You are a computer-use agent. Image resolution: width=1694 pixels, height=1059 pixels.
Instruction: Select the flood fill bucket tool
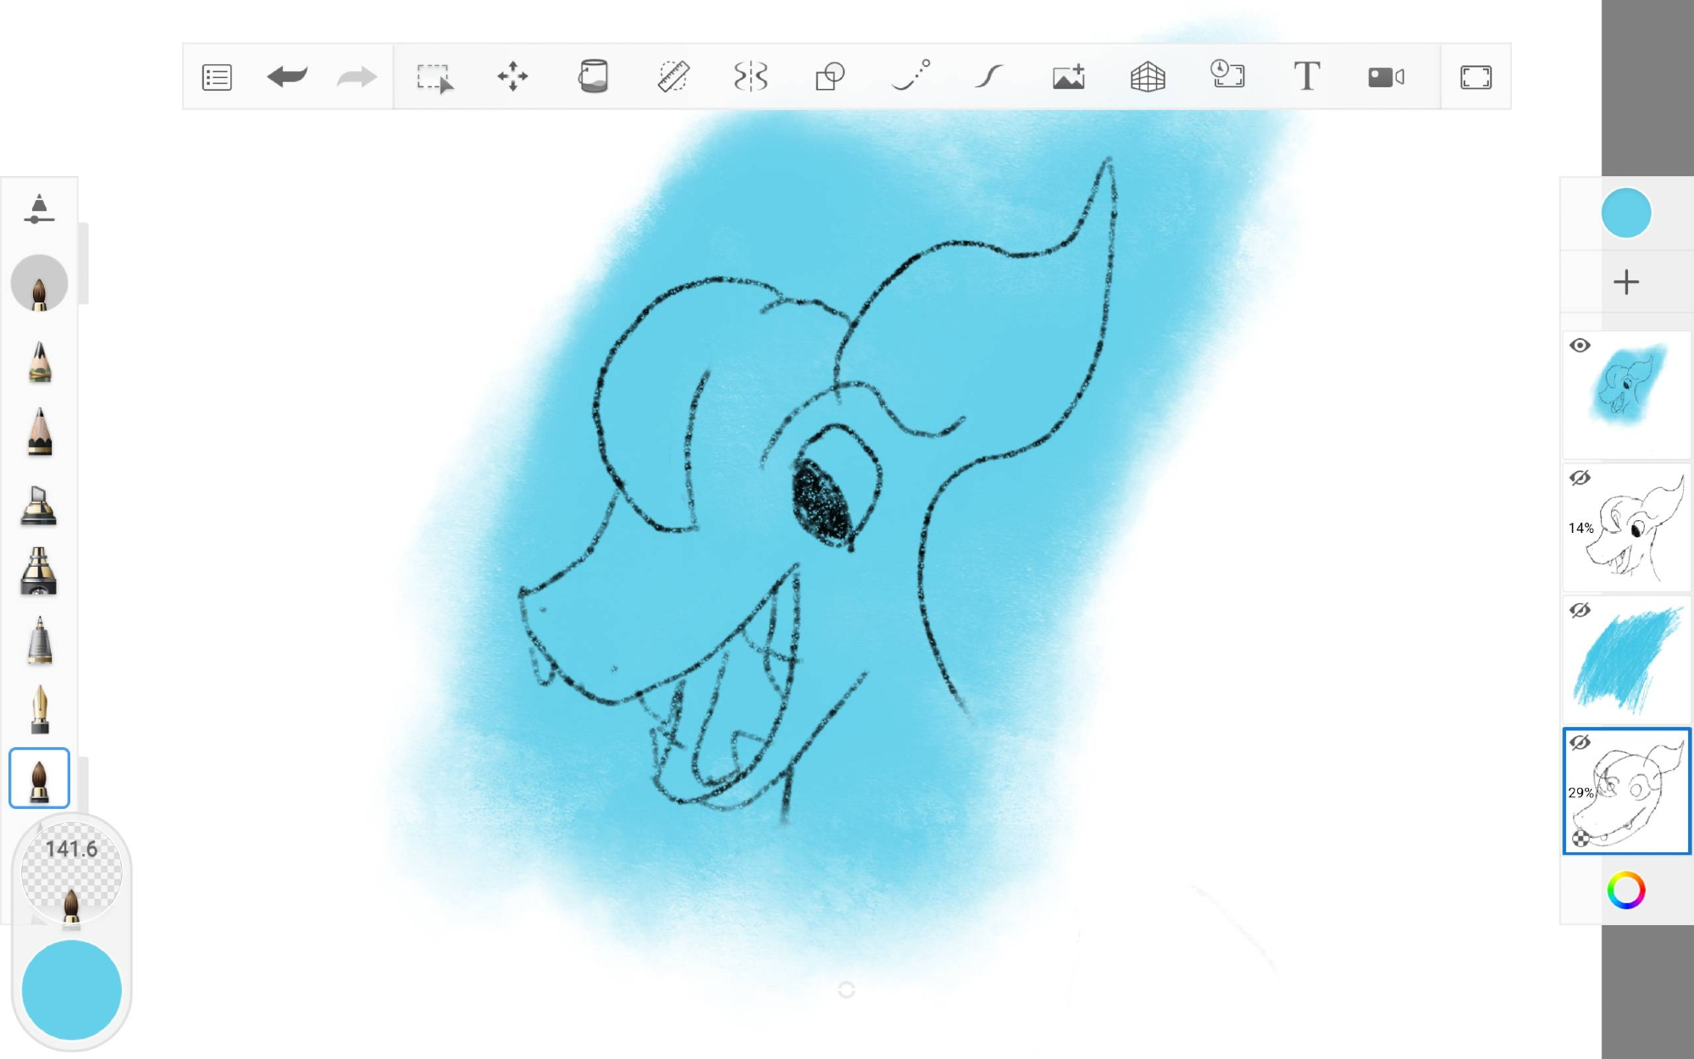(593, 77)
